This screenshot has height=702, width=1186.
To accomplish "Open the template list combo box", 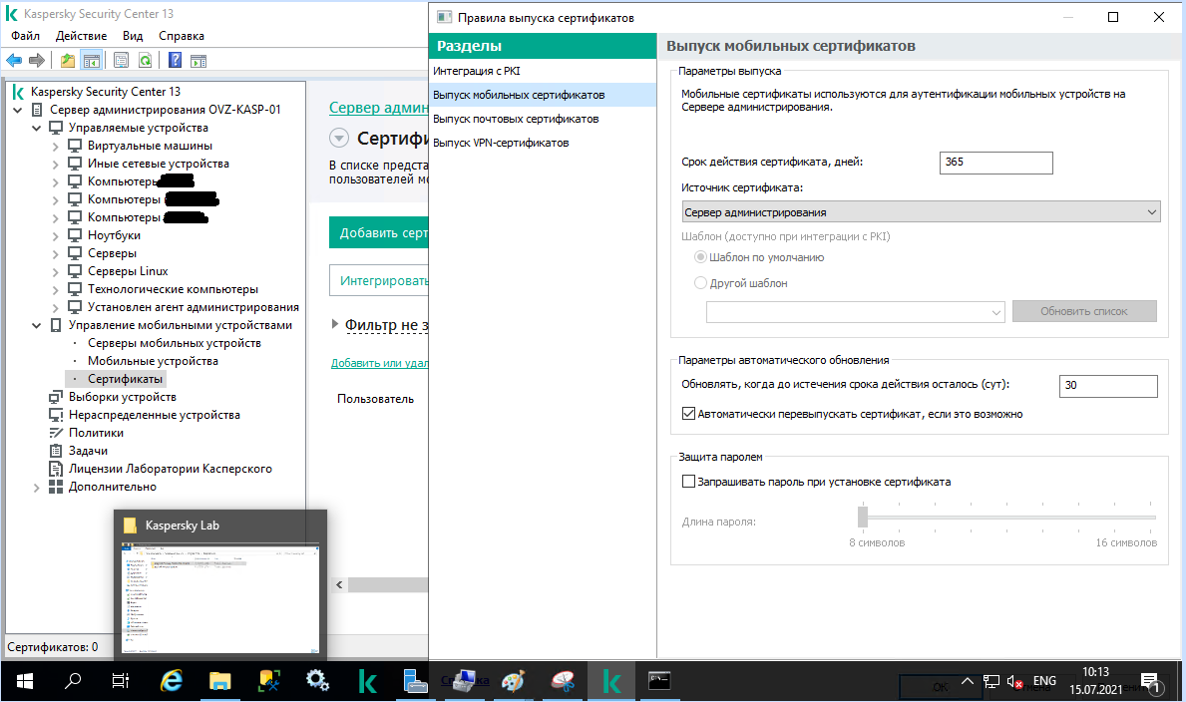I will point(855,312).
